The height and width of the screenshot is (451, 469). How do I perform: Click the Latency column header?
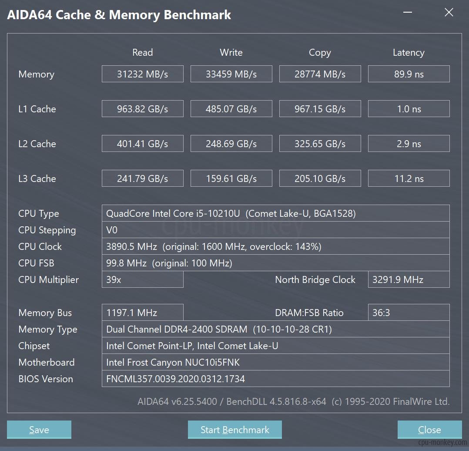pos(409,53)
